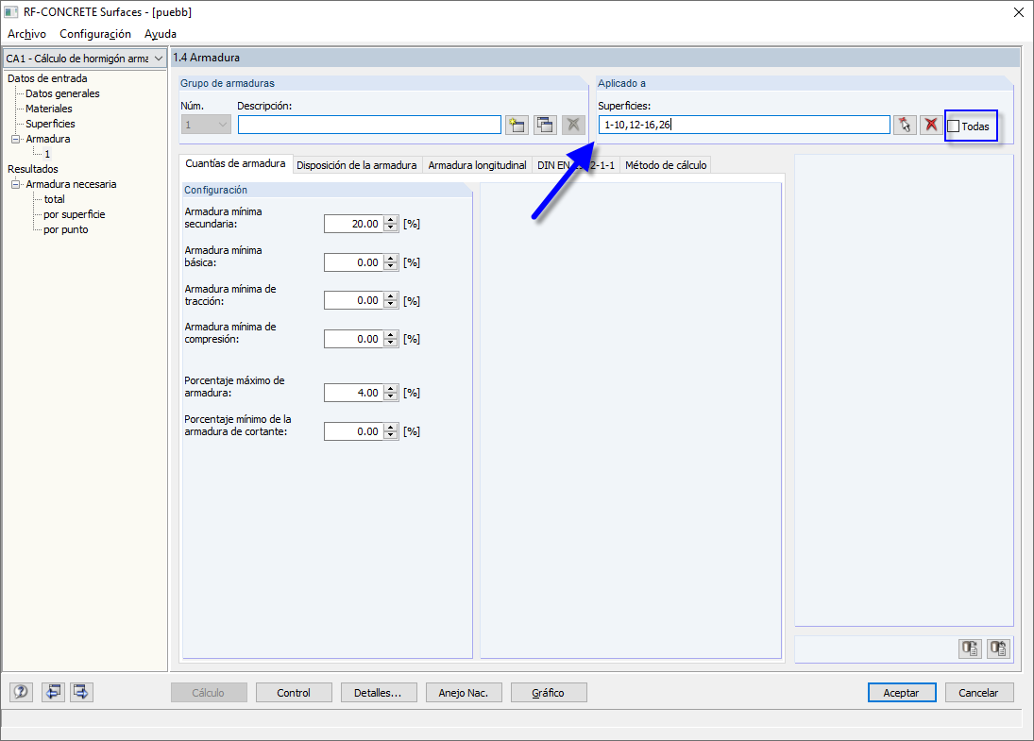
Task: Click the Armadura mínima básica 0.00 field
Action: coord(354,262)
